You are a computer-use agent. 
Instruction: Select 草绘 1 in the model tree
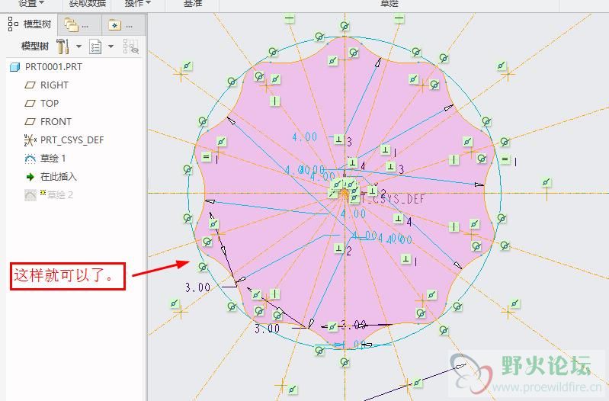click(53, 158)
